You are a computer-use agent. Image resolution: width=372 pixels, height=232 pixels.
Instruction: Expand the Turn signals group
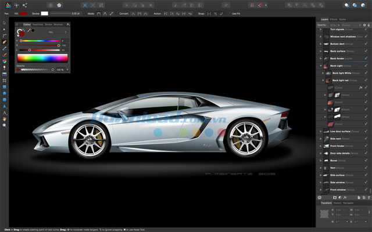pos(321,30)
